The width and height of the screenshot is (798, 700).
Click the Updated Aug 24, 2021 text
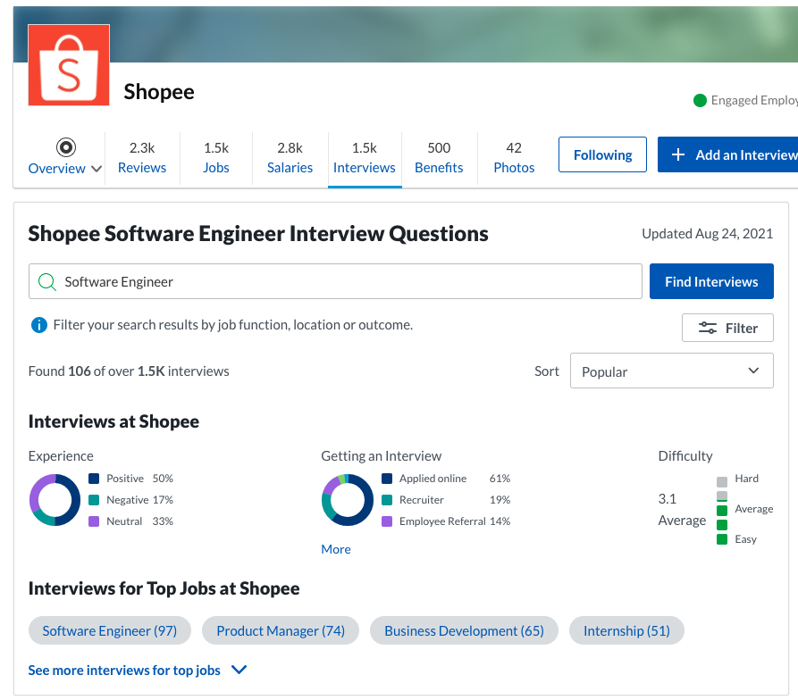pyautogui.click(x=707, y=233)
